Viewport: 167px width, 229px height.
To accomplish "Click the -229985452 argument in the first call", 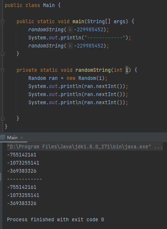I will pos(89,30).
